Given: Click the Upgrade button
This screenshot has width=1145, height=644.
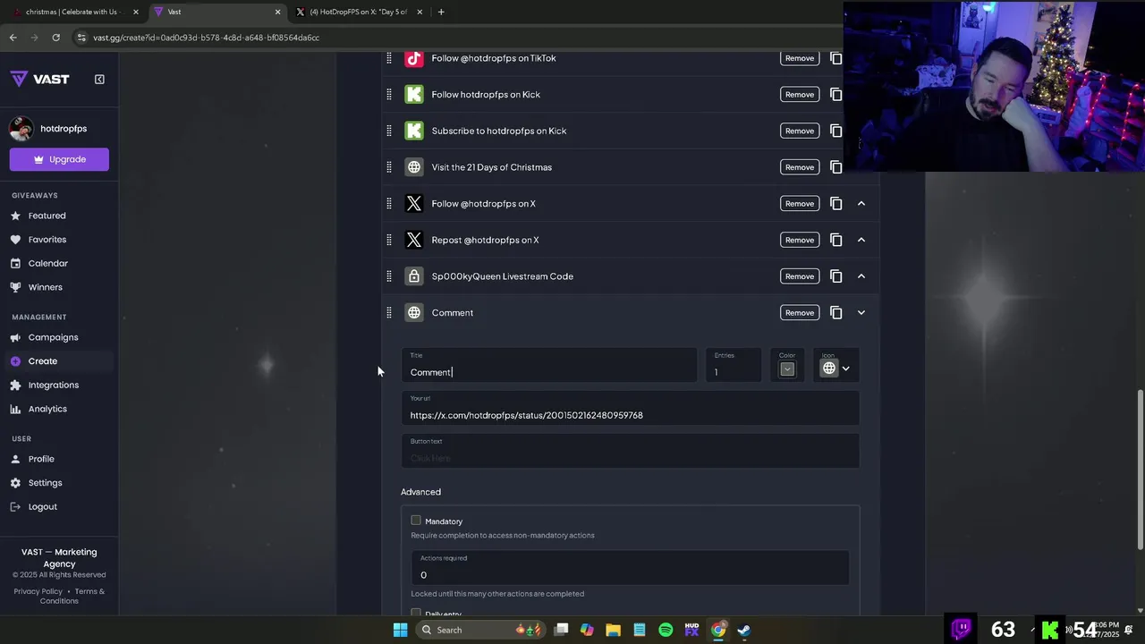Looking at the screenshot, I should (59, 159).
